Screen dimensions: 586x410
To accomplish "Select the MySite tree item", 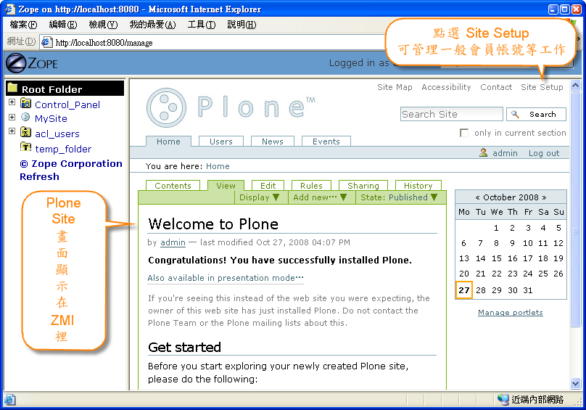I will 51,118.
